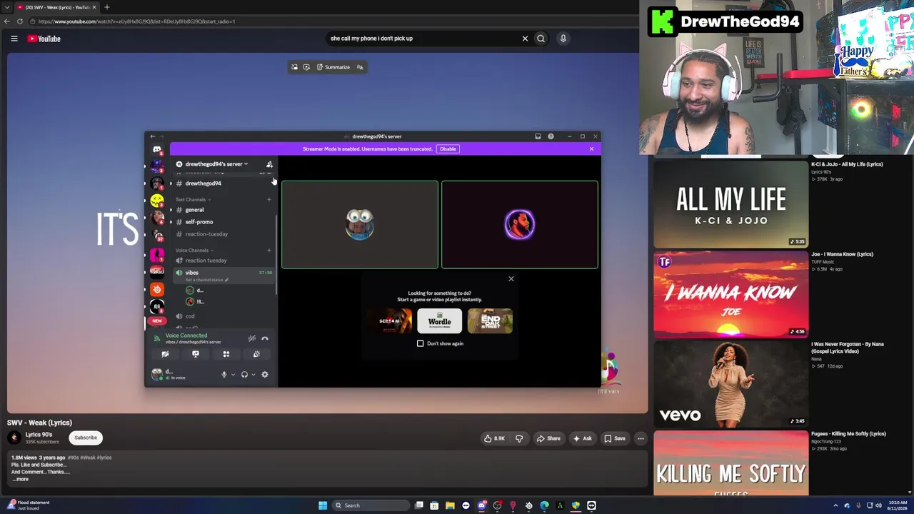Subscribe to the Lyrics 90's channel
Image resolution: width=914 pixels, height=514 pixels.
pyautogui.click(x=86, y=438)
